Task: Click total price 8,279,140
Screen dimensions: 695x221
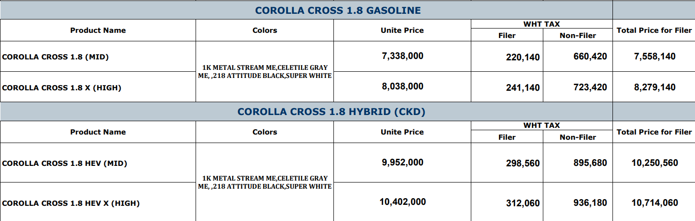Action: click(654, 87)
